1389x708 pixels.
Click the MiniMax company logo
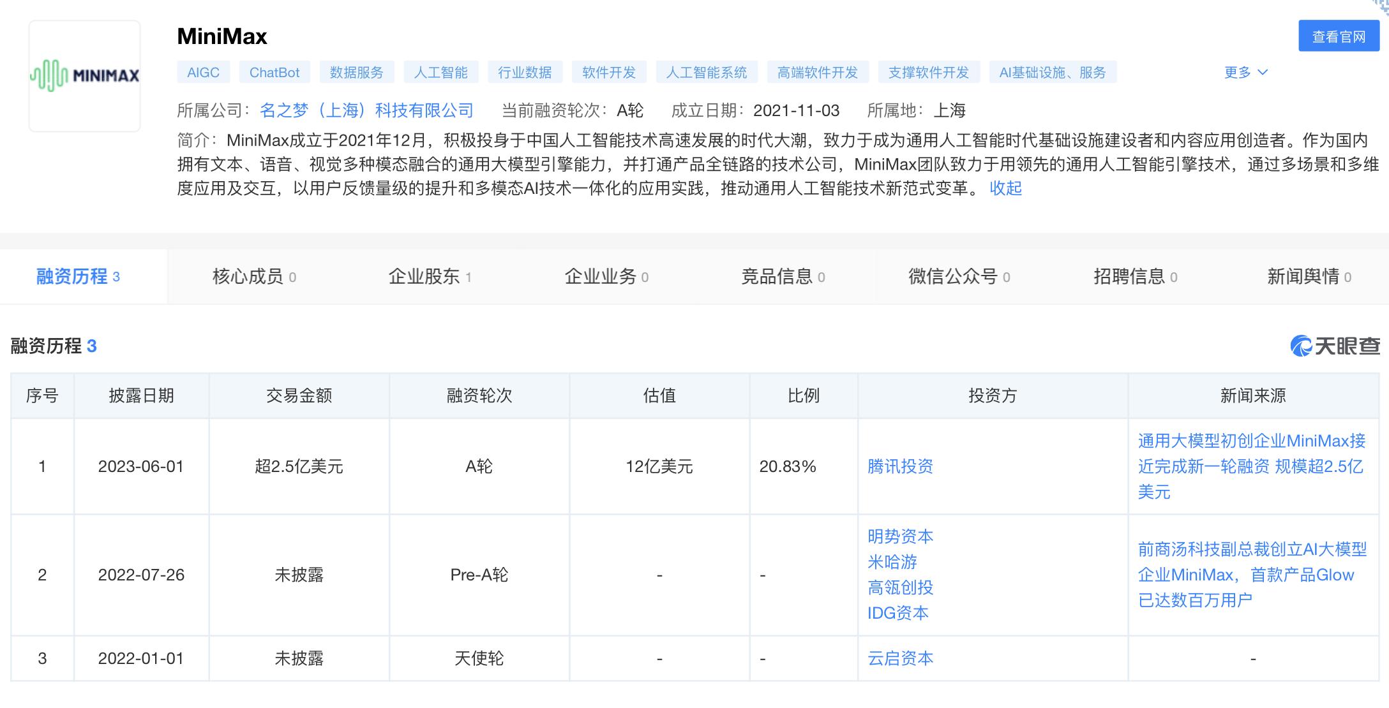click(85, 74)
